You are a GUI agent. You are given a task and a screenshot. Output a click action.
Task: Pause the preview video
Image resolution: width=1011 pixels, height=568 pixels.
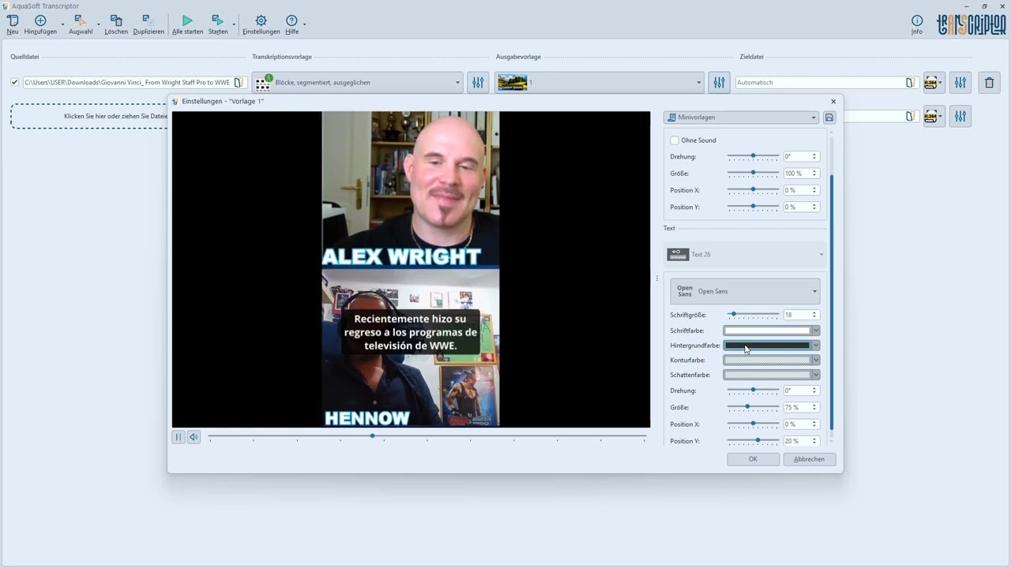[179, 437]
